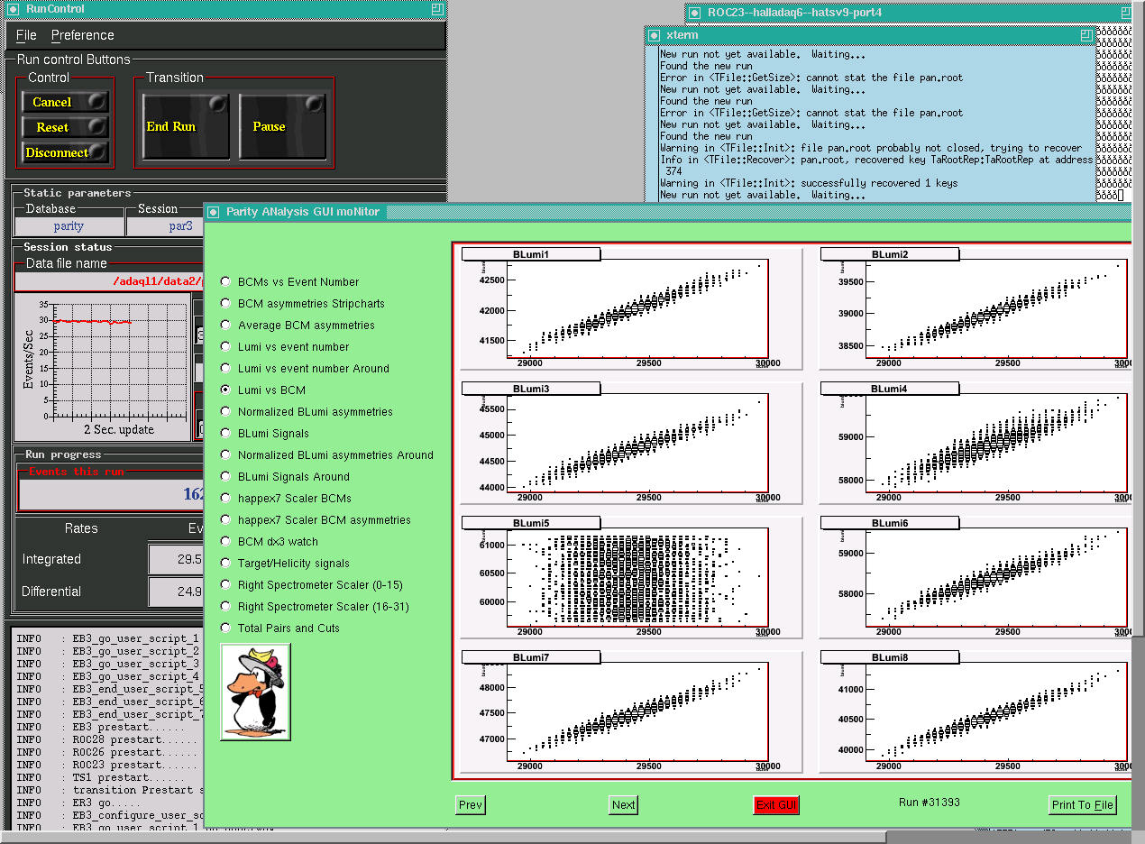Open File menu in RunControl
Screen dimensions: 1145x844
click(27, 35)
